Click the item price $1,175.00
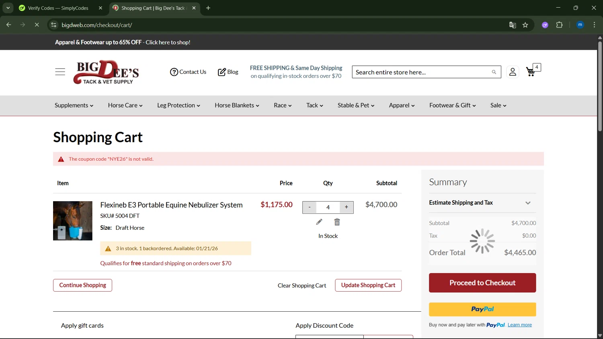This screenshot has height=339, width=603. (277, 205)
